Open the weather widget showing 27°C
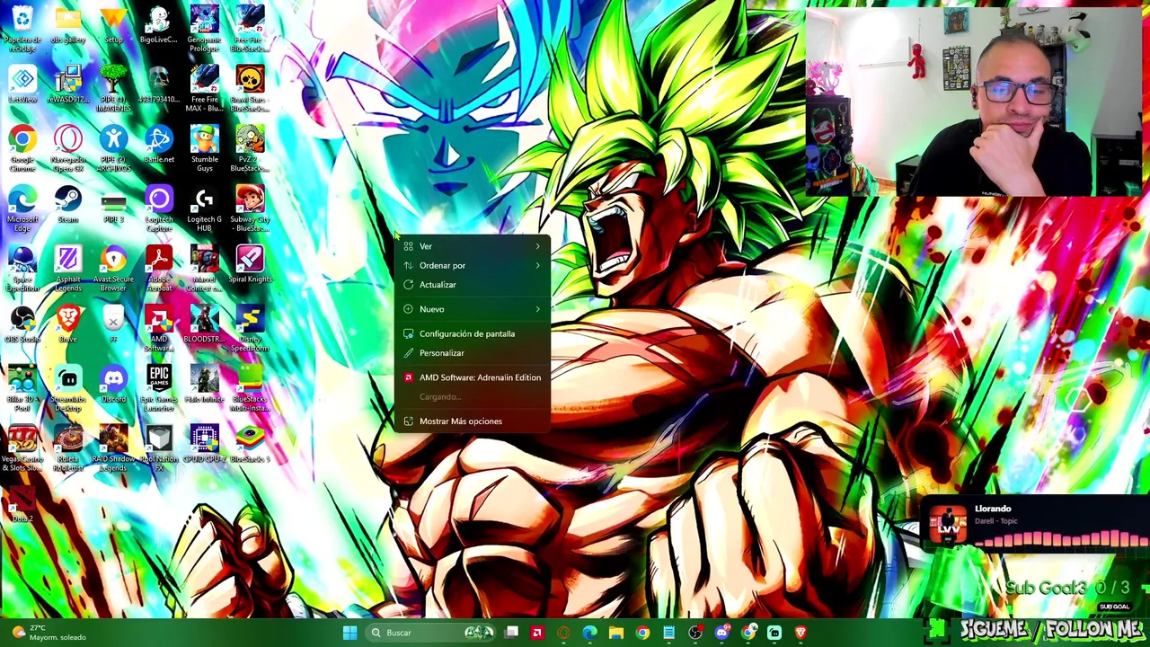This screenshot has height=647, width=1150. [x=49, y=633]
